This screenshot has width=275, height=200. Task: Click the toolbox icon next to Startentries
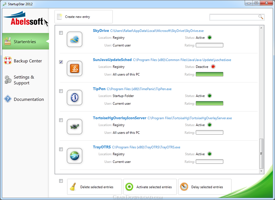pyautogui.click(x=8, y=41)
